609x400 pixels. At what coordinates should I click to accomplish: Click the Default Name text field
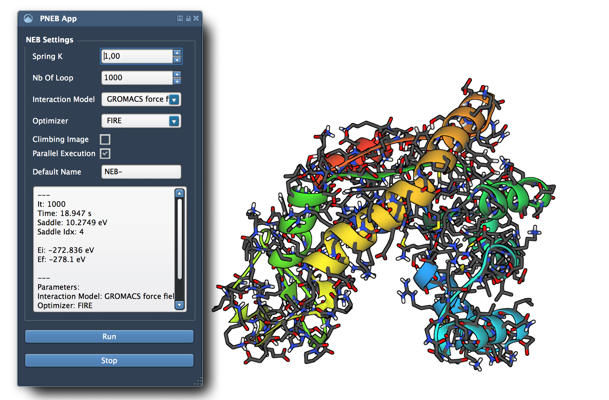141,172
